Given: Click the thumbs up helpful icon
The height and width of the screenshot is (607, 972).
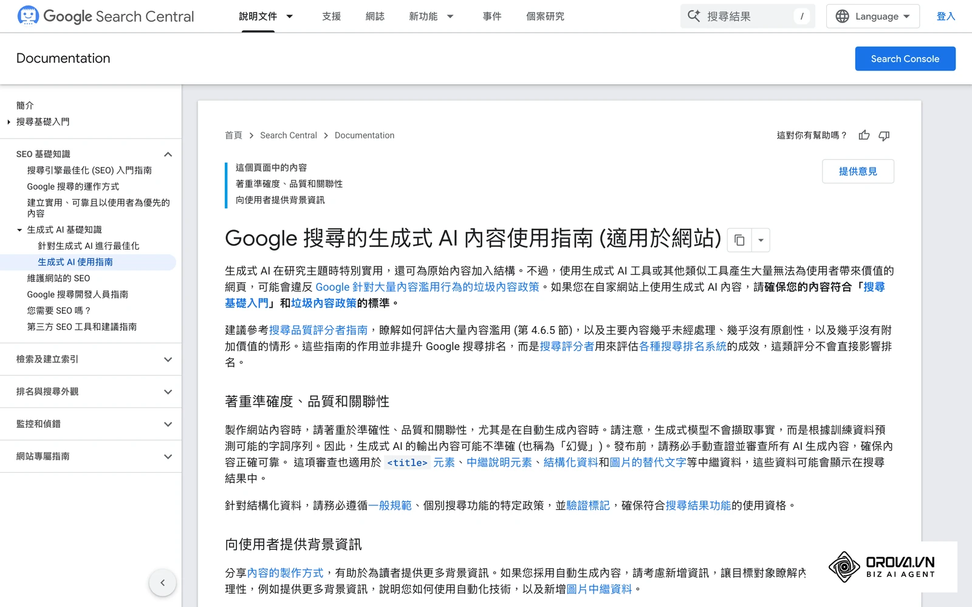Looking at the screenshot, I should point(864,135).
